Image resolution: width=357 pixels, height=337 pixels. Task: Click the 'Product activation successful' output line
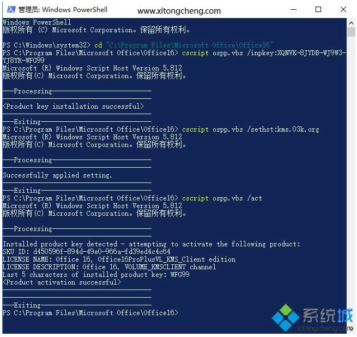(62, 282)
